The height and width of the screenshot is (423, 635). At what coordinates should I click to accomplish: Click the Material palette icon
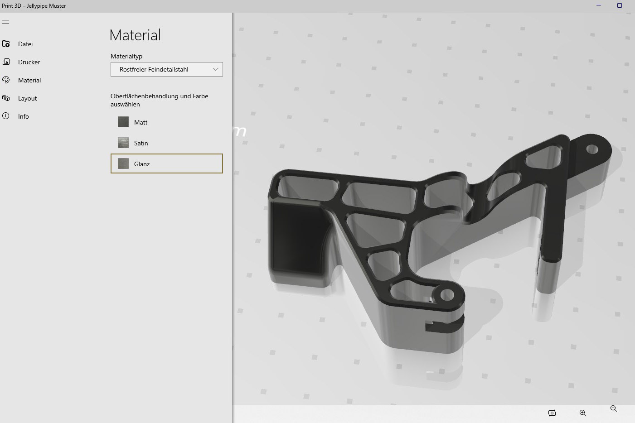(6, 80)
